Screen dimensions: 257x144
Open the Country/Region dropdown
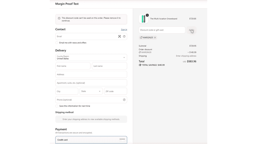pyautogui.click(x=91, y=57)
